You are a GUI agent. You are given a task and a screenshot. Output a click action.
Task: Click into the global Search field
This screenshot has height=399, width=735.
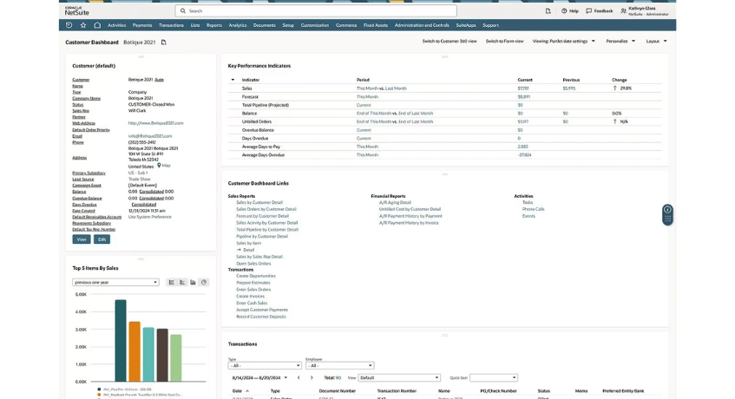316,10
